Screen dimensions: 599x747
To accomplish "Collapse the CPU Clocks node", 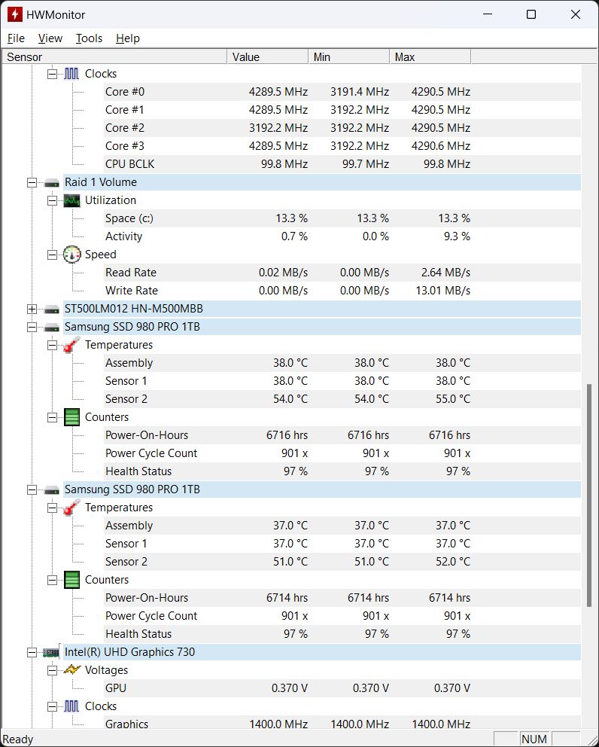I will pyautogui.click(x=53, y=74).
